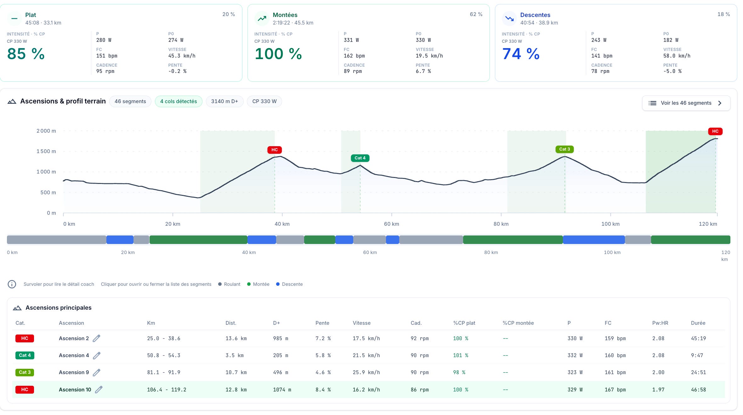743x415 pixels.
Task: Click the last green climb segment bar
Action: pyautogui.click(x=690, y=240)
